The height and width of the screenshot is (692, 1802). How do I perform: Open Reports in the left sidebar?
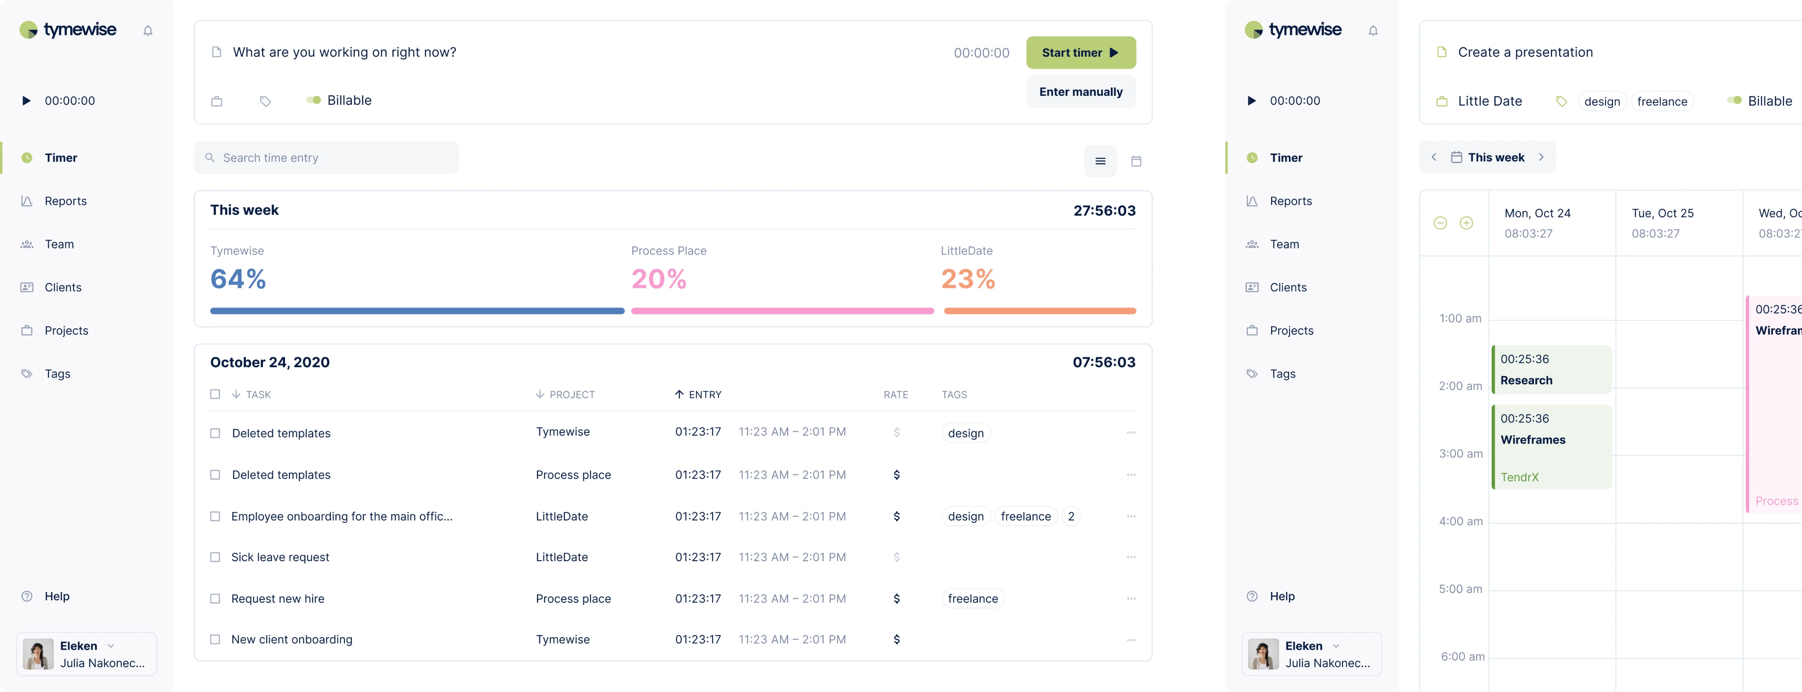(x=65, y=201)
